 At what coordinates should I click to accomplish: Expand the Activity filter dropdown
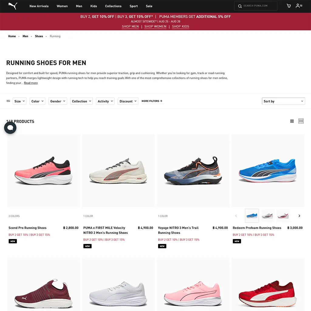(105, 101)
